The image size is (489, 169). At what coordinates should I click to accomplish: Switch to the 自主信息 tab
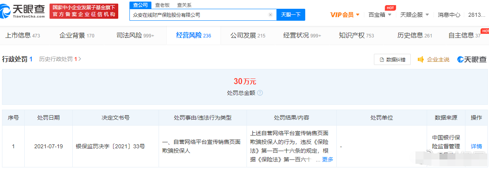click(464, 35)
